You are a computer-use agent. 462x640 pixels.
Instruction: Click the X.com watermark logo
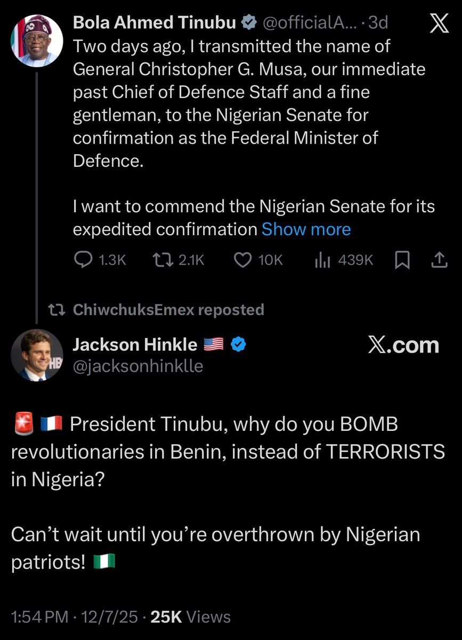[x=403, y=345]
